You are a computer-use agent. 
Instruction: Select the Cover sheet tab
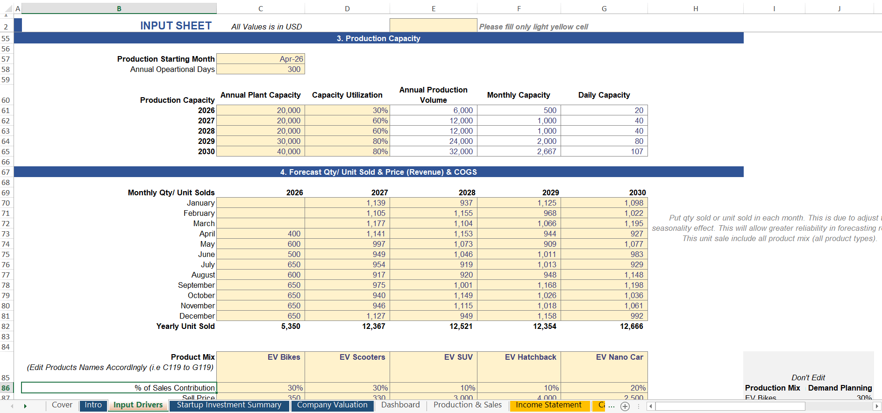coord(62,405)
